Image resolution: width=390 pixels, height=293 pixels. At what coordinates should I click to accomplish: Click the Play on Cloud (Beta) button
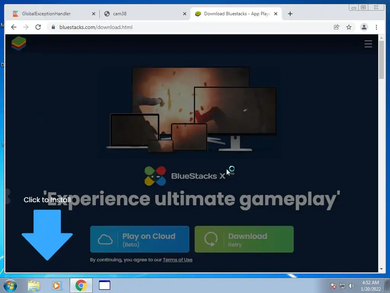pos(139,239)
